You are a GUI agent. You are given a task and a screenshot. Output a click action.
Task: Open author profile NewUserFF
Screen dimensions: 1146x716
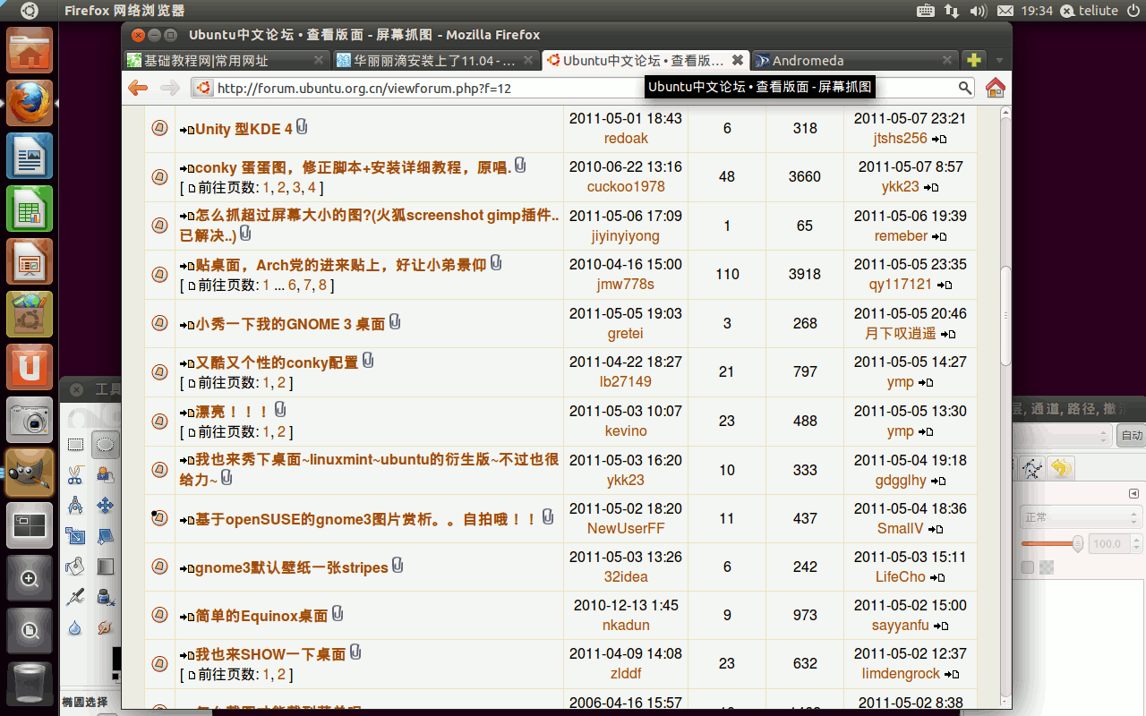pos(626,528)
